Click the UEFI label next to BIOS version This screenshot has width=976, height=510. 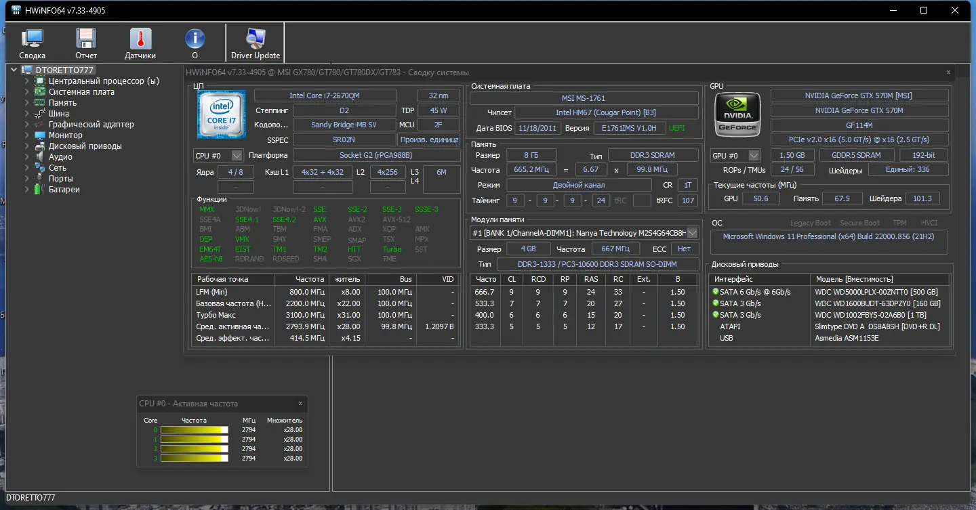tap(677, 128)
